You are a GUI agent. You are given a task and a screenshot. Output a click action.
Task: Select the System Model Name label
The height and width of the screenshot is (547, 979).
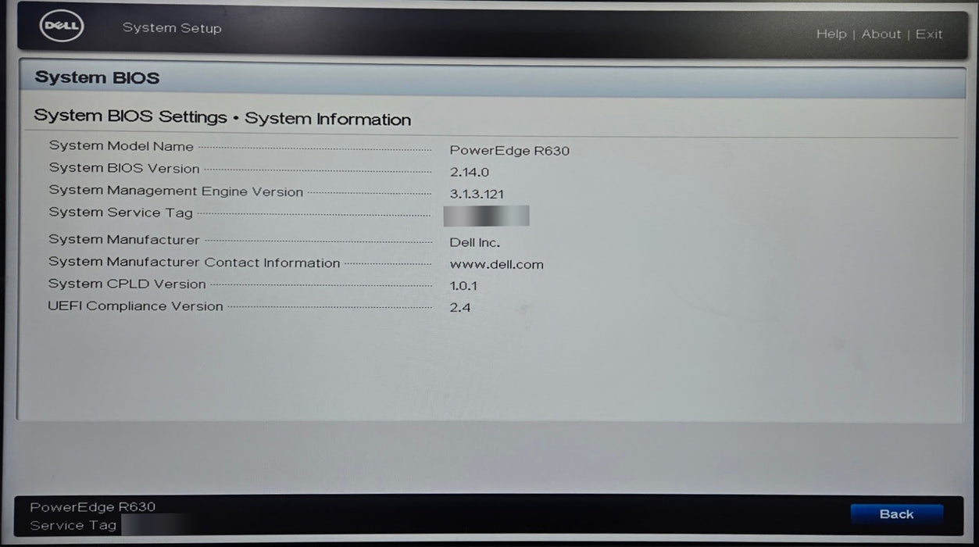tap(121, 145)
